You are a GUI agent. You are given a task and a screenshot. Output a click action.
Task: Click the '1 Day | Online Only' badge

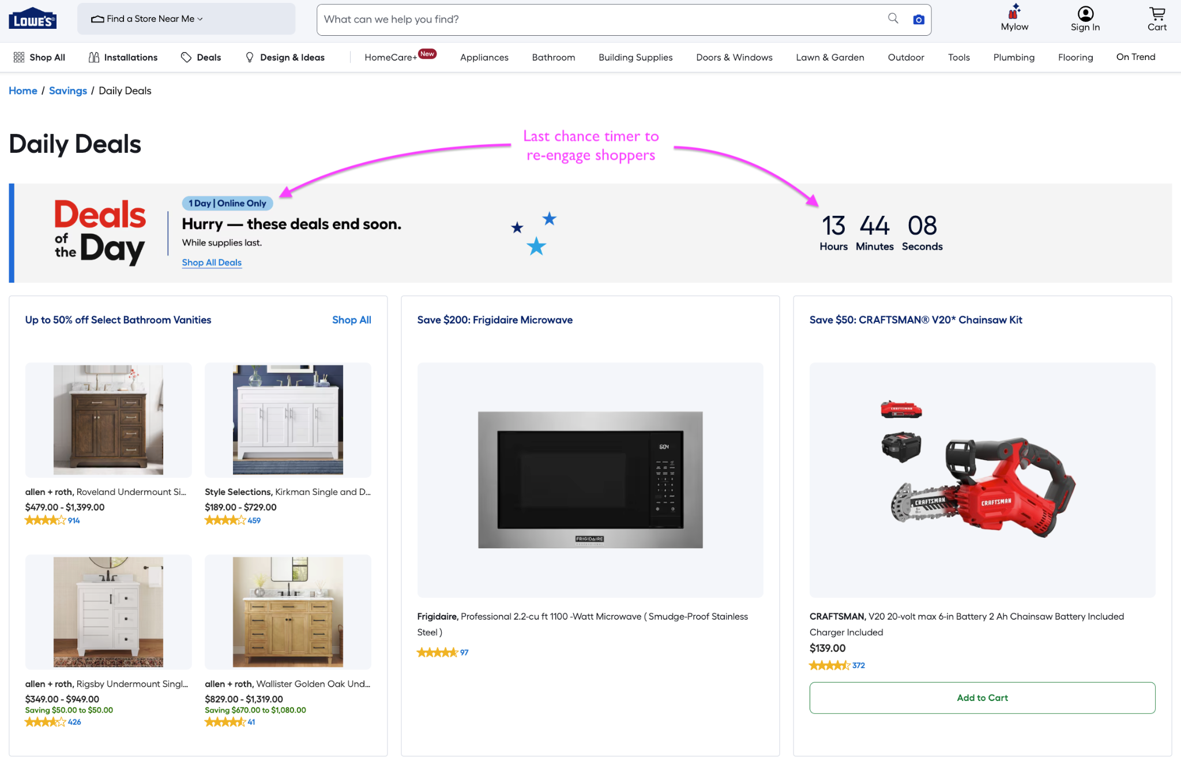coord(227,203)
